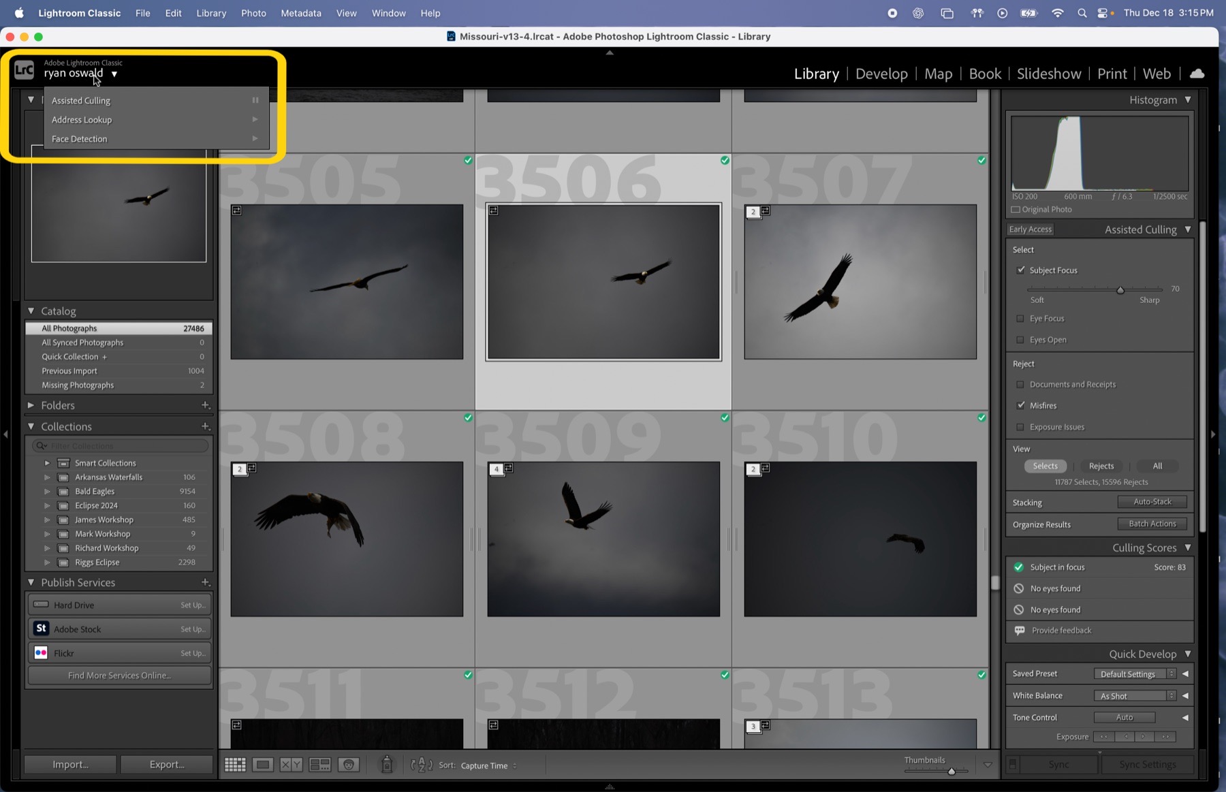The width and height of the screenshot is (1226, 792).
Task: Pause Assisted Culling in activity menu
Action: click(x=255, y=100)
